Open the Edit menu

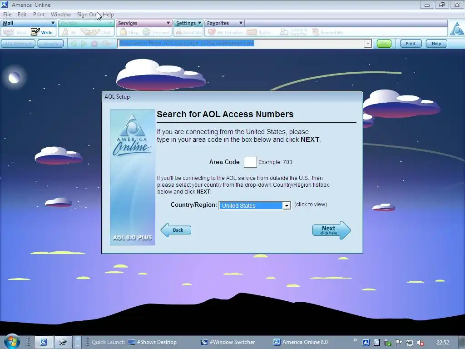point(22,15)
